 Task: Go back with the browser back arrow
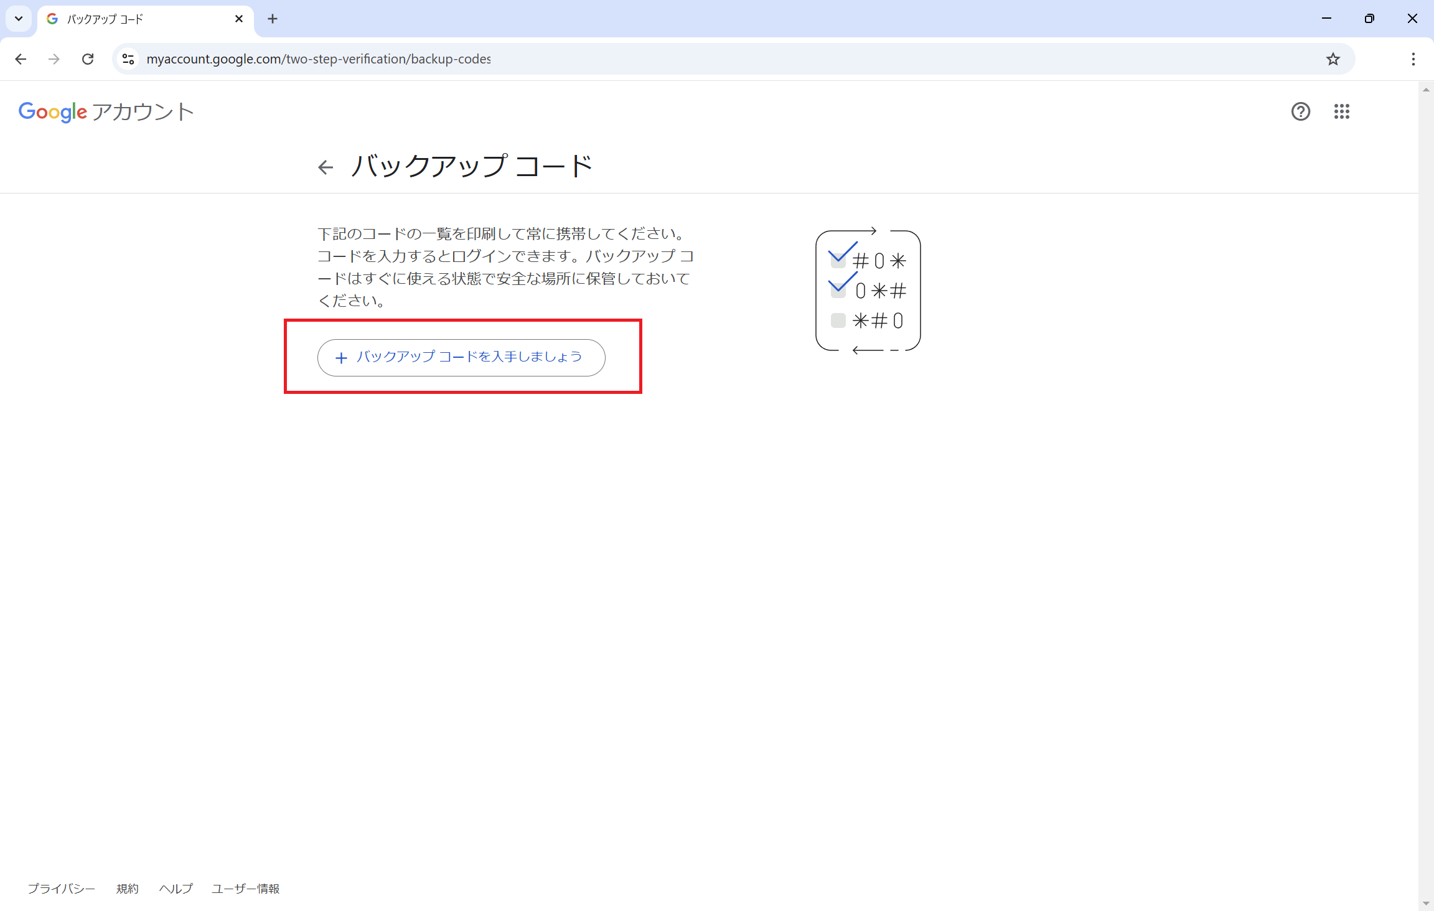click(21, 59)
